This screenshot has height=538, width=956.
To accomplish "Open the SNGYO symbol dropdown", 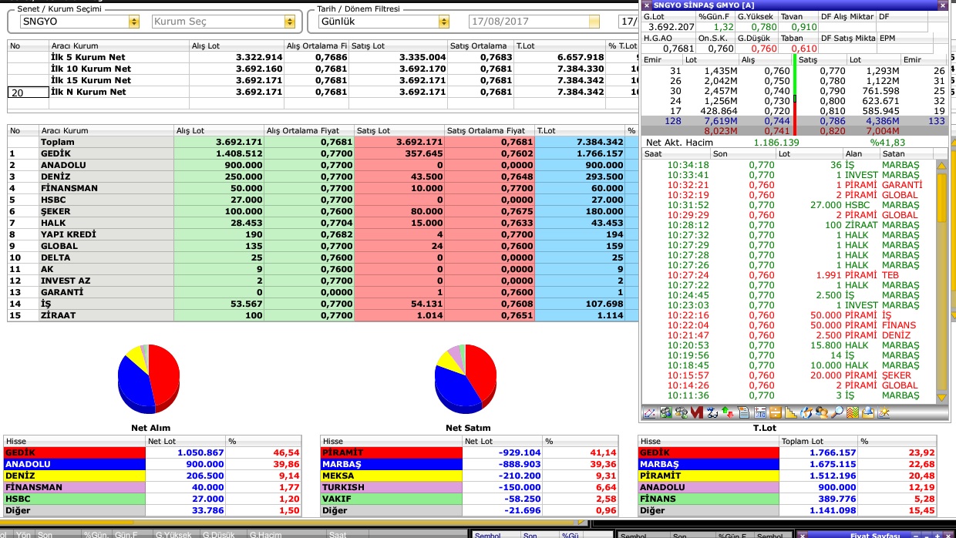I will pos(135,22).
